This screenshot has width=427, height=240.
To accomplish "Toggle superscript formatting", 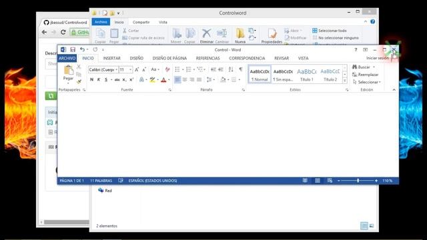I will coord(131,79).
